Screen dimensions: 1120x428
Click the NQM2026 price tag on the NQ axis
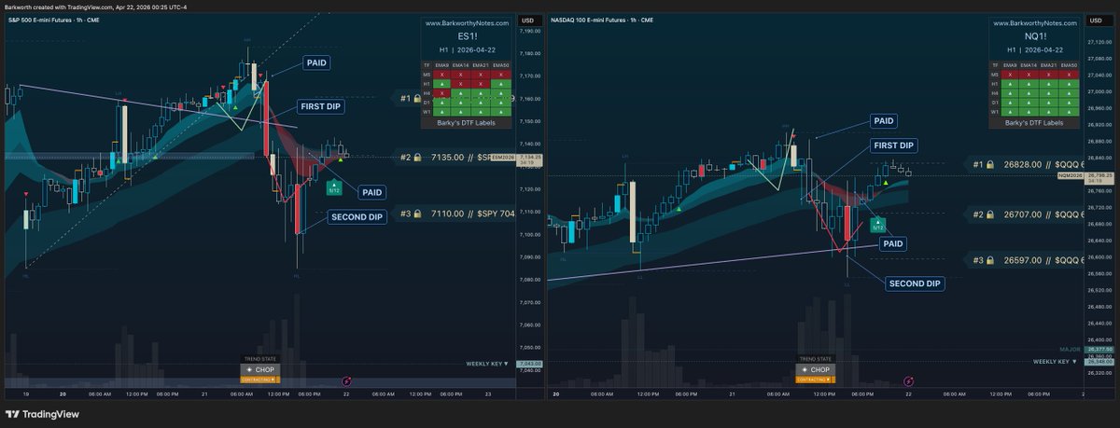click(x=1069, y=175)
